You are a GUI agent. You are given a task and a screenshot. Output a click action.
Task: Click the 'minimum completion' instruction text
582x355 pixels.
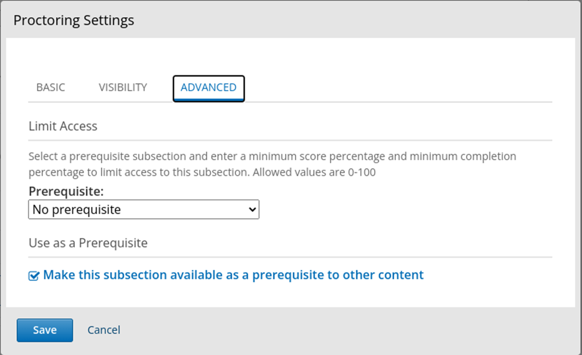(463, 156)
